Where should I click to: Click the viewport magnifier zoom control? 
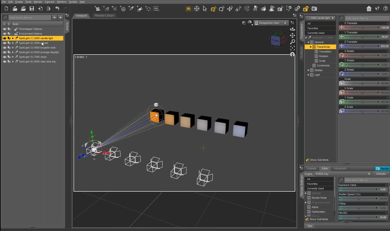292,42
